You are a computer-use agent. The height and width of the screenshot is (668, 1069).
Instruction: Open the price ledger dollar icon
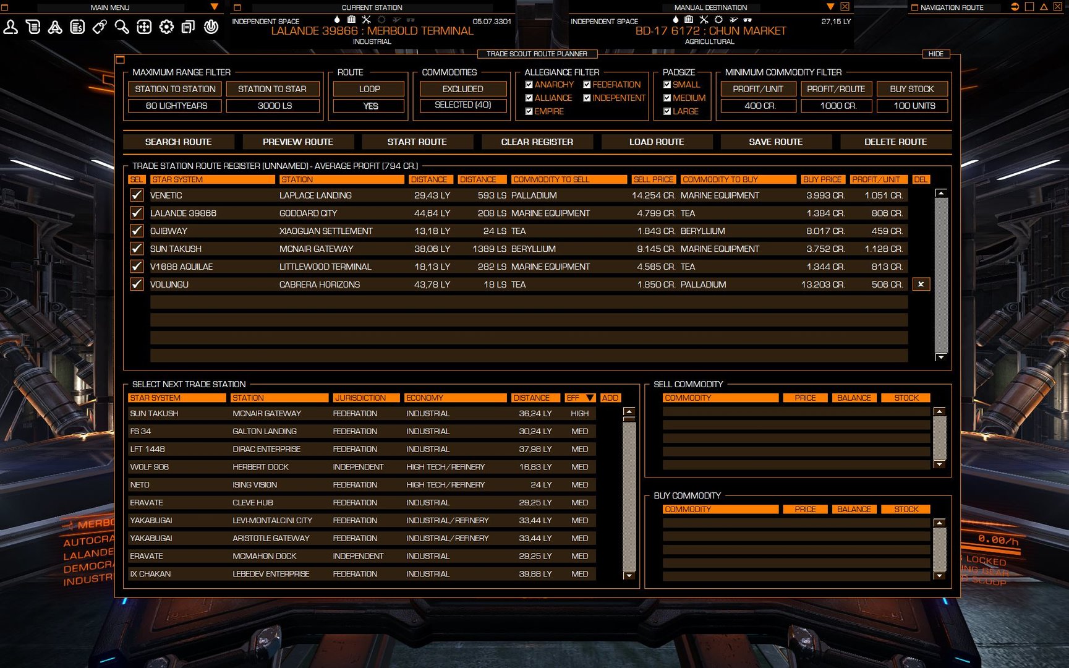[x=77, y=27]
